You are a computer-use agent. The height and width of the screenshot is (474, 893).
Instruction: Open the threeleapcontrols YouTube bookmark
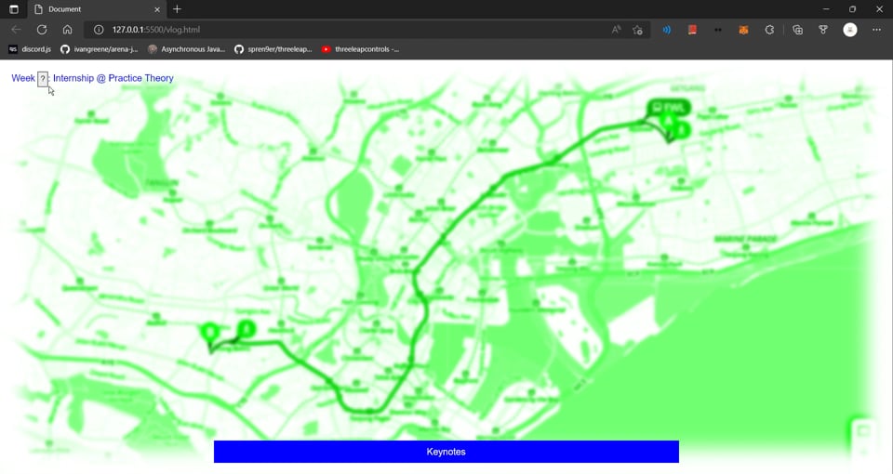click(360, 49)
